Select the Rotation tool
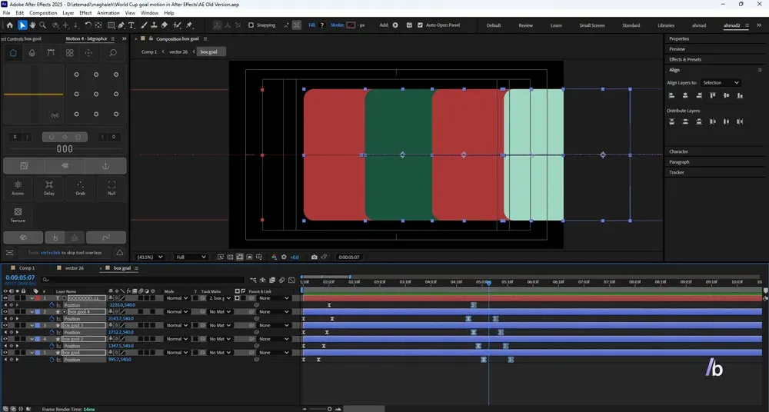This screenshot has width=769, height=412. pyautogui.click(x=88, y=25)
